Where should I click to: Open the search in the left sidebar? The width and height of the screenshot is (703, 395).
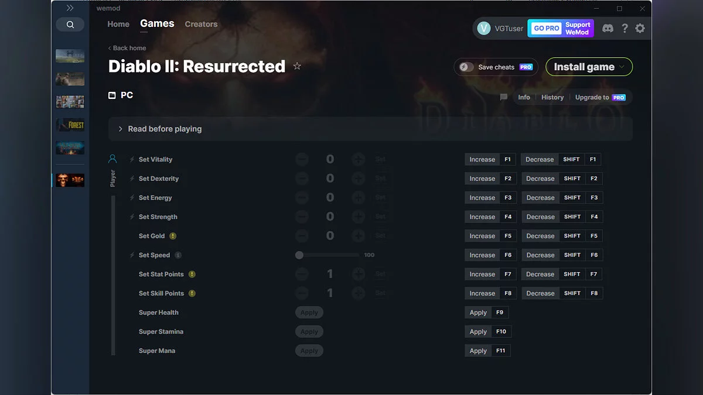point(70,24)
